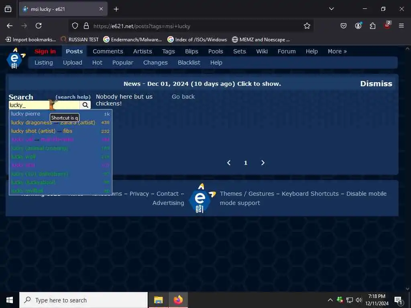Open the notification center icon

[x=398, y=300]
